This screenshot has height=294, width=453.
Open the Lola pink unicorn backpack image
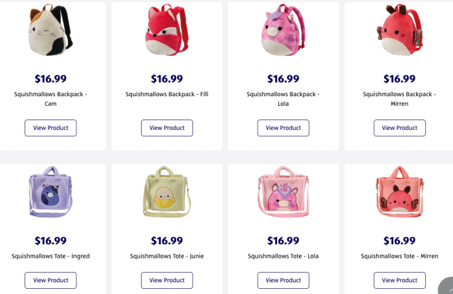[283, 31]
